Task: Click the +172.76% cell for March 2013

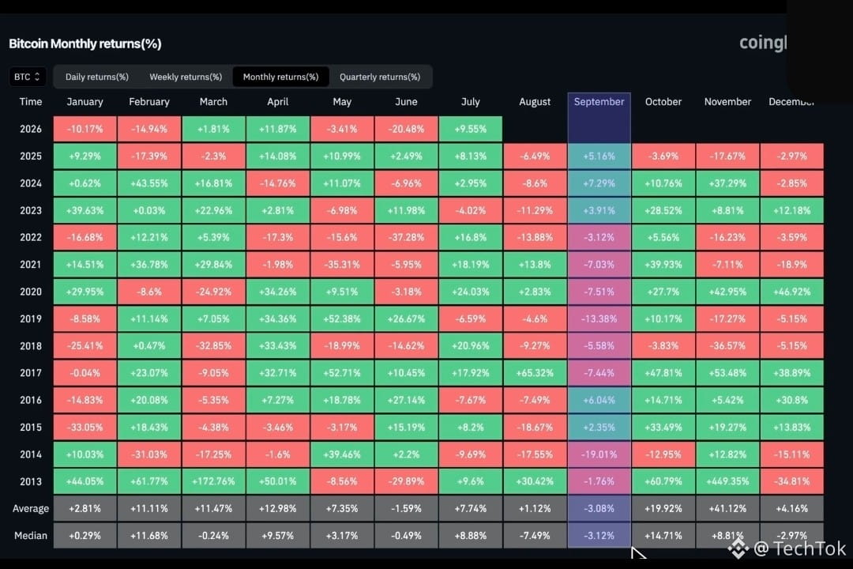Action: tap(213, 481)
